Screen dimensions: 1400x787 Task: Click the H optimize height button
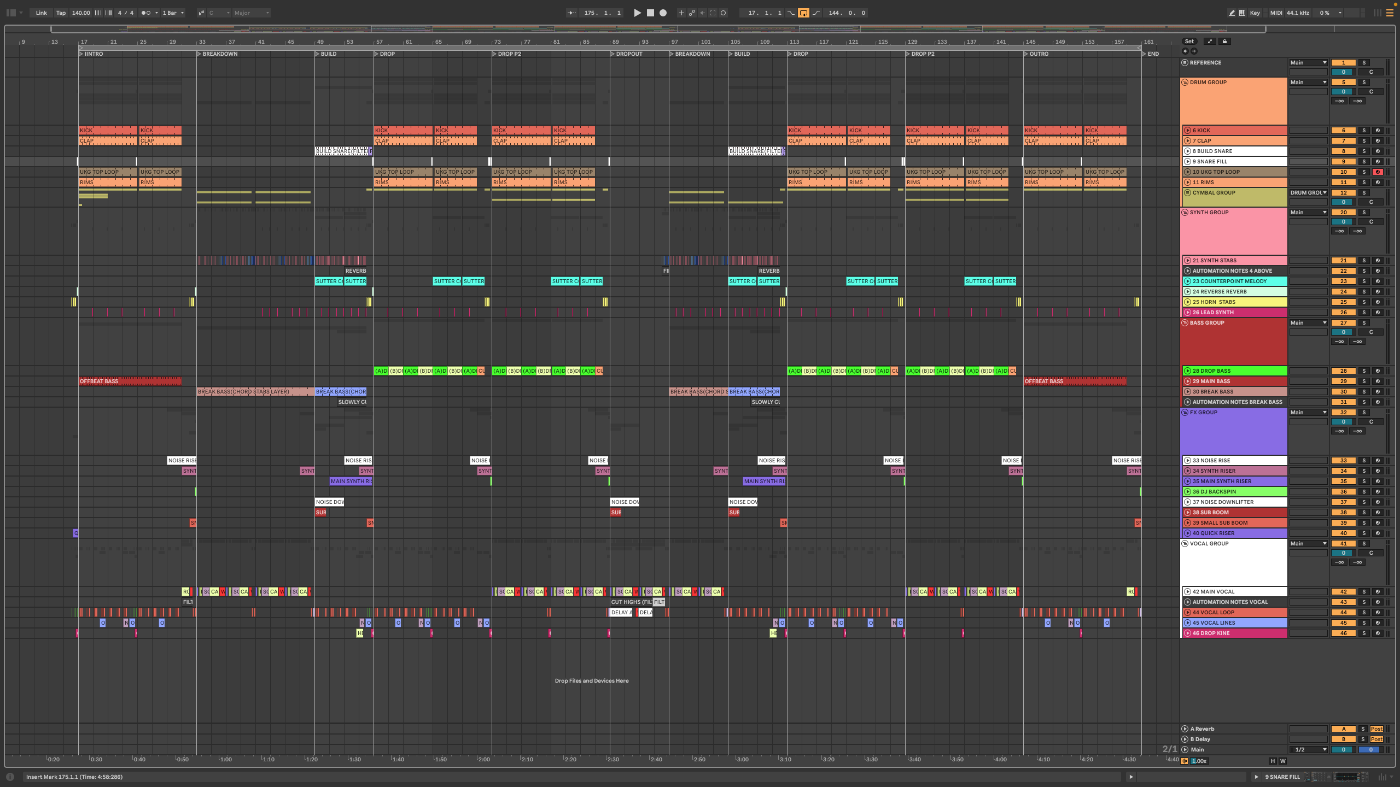pos(1273,761)
